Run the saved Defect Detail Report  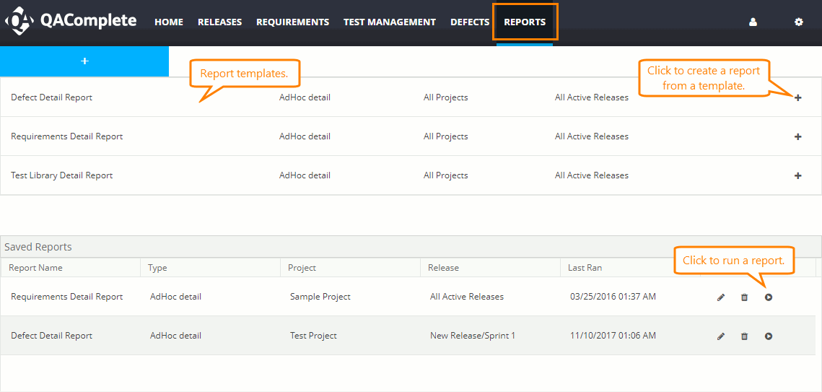click(769, 336)
